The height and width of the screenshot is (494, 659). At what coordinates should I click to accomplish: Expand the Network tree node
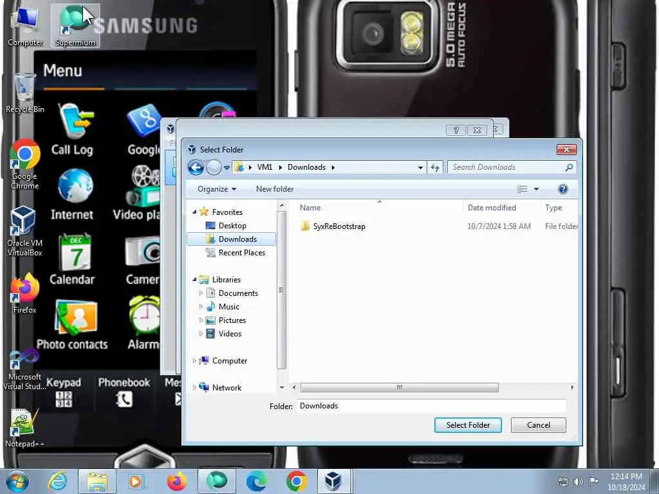pos(194,388)
